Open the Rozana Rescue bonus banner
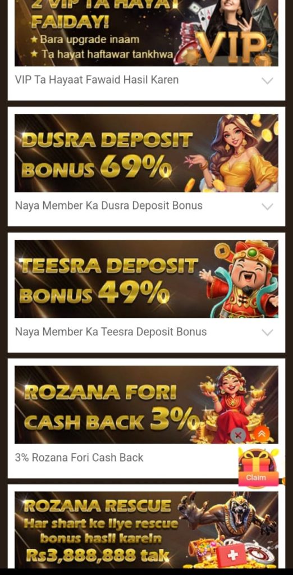The image size is (293, 575). coord(146,530)
